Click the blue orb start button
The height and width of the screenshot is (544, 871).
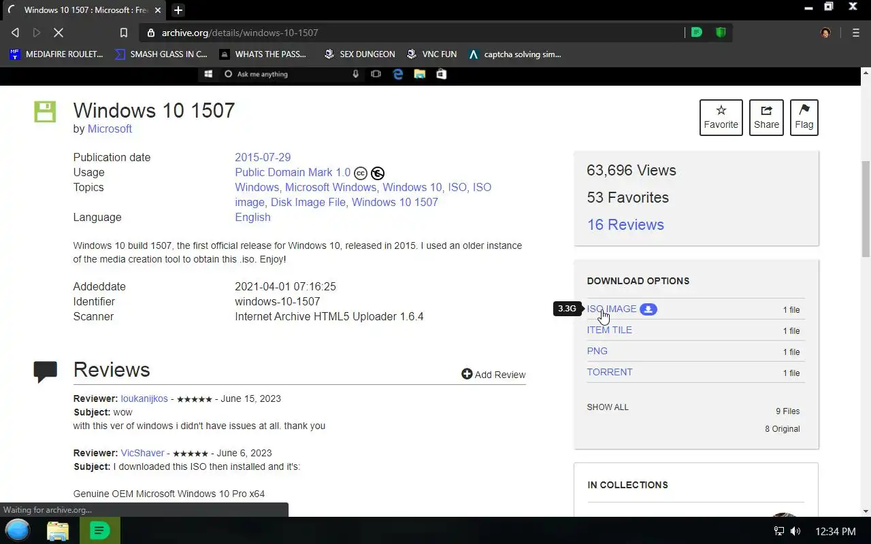18,530
